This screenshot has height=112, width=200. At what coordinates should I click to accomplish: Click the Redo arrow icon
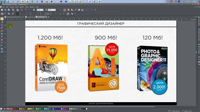tap(30, 10)
